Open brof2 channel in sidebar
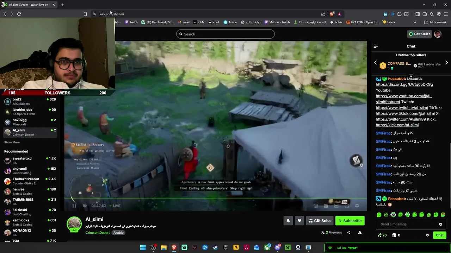The height and width of the screenshot is (253, 451). tap(30, 102)
